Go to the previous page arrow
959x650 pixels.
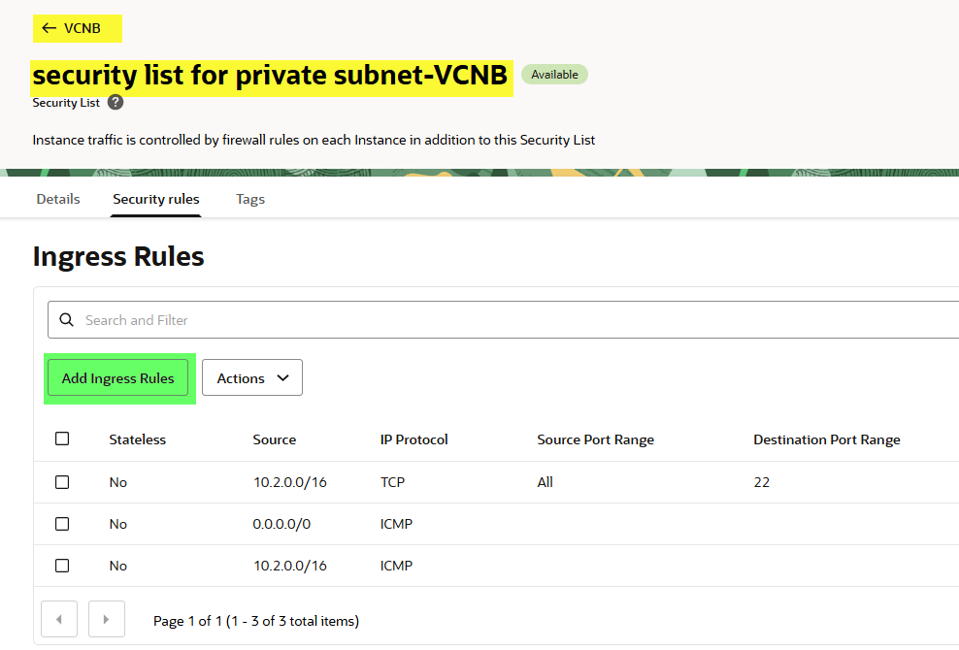[x=60, y=619]
